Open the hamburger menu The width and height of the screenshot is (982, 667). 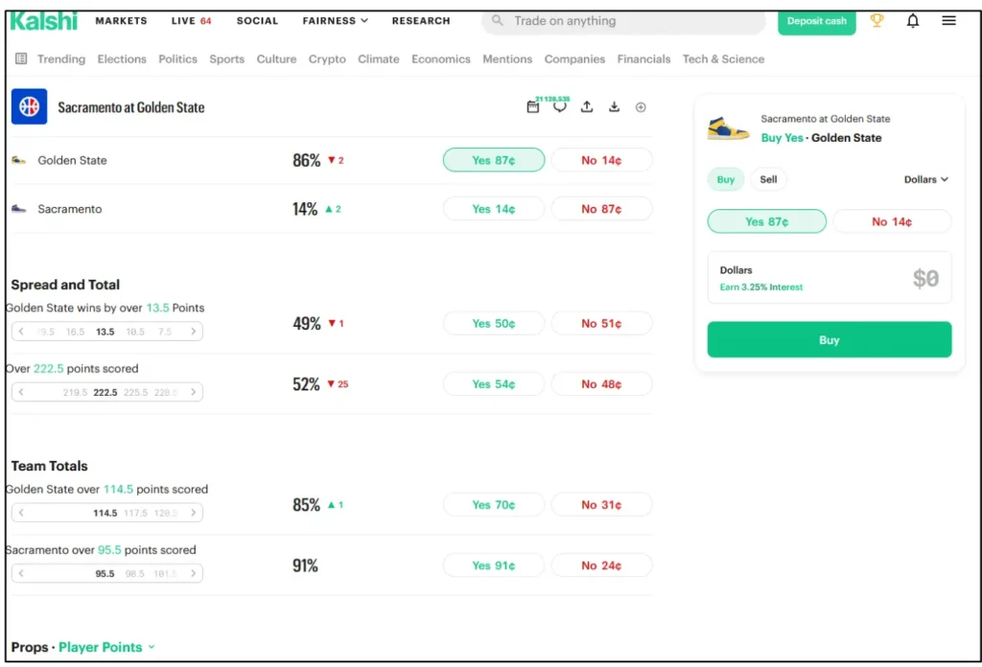[948, 21]
